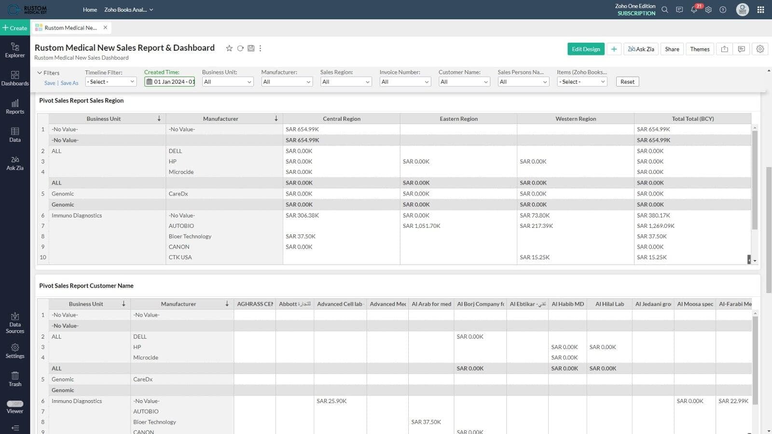Click the Central Region column header
772x434 pixels.
pyautogui.click(x=342, y=119)
